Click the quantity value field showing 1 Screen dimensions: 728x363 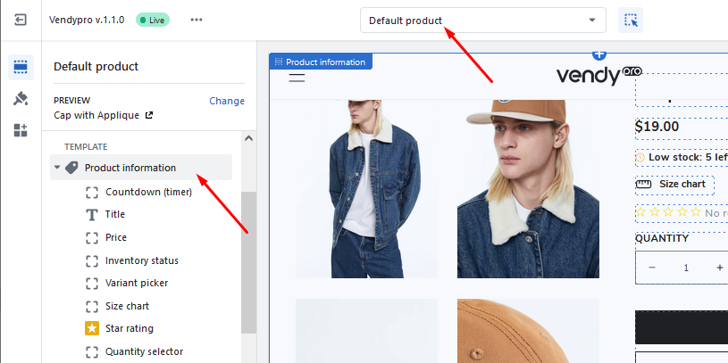[686, 268]
